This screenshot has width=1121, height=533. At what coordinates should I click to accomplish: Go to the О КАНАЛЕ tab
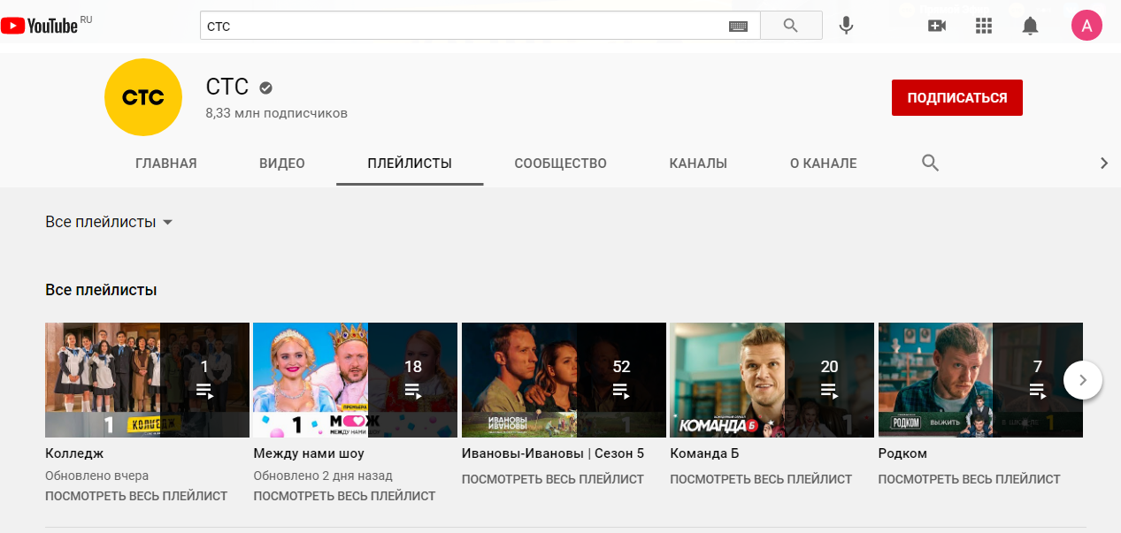coord(823,164)
